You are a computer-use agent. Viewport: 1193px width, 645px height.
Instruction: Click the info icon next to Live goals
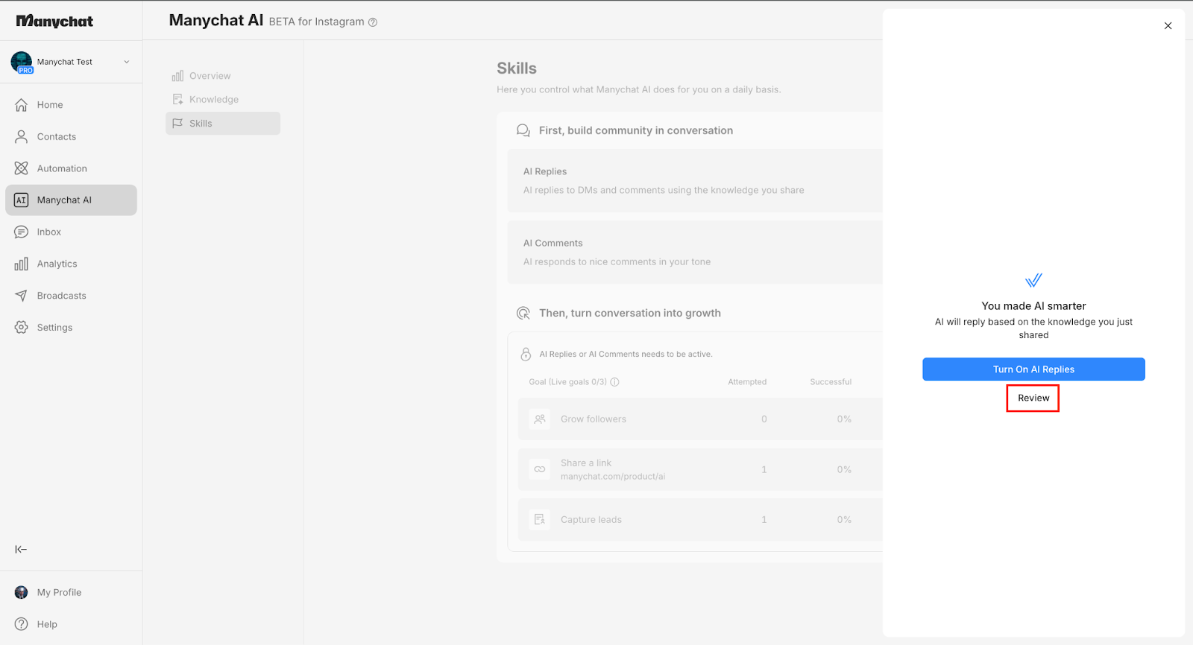[x=615, y=382]
